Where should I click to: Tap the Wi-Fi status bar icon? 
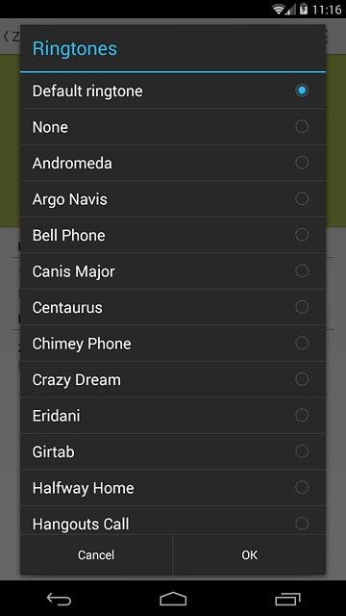point(279,9)
